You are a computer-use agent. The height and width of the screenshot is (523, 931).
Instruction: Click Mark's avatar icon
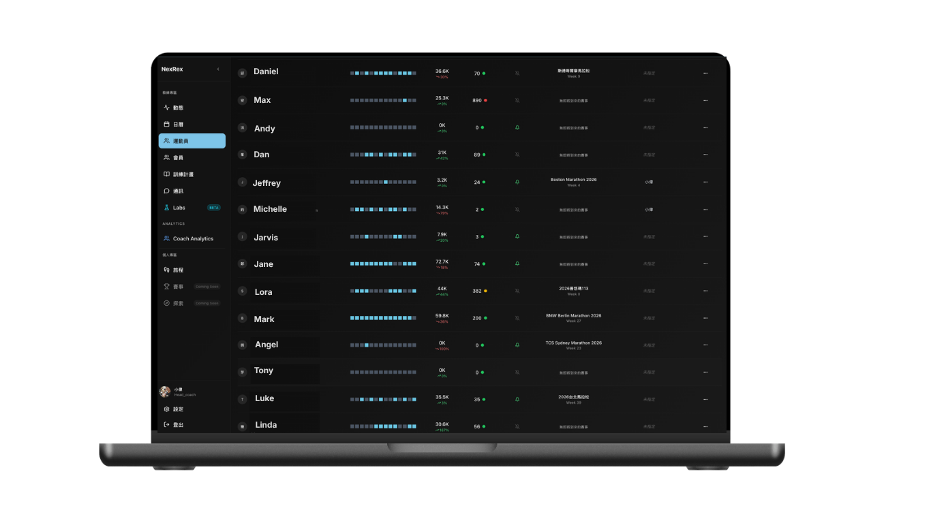pos(242,318)
